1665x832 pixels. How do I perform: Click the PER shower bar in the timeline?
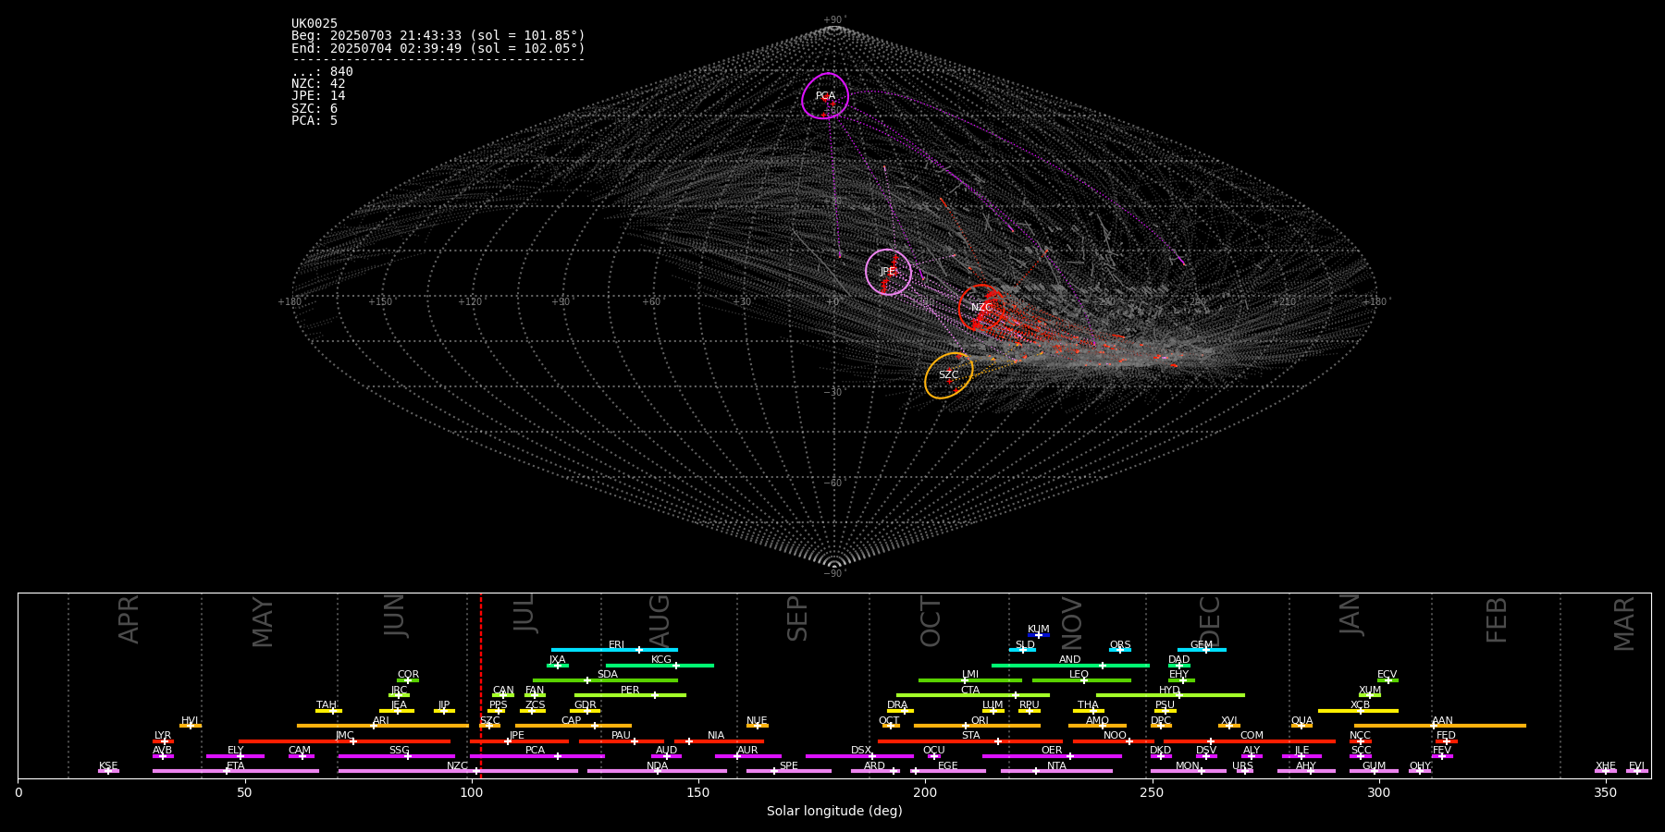630,695
